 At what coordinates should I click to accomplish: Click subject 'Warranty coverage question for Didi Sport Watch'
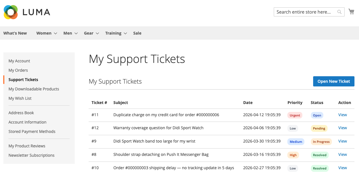(158, 128)
